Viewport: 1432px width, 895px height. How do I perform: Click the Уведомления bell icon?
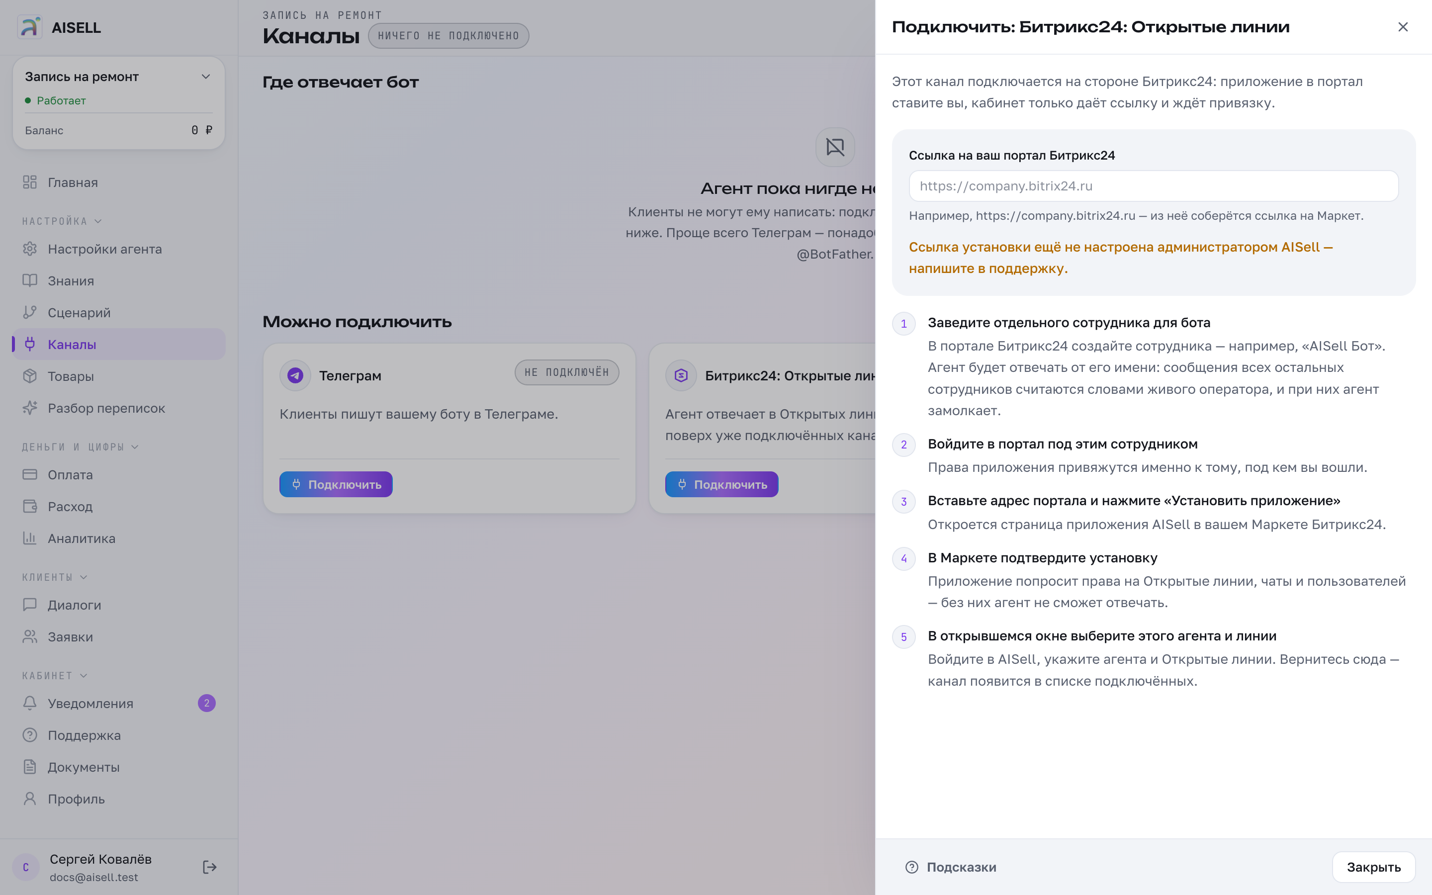point(30,703)
